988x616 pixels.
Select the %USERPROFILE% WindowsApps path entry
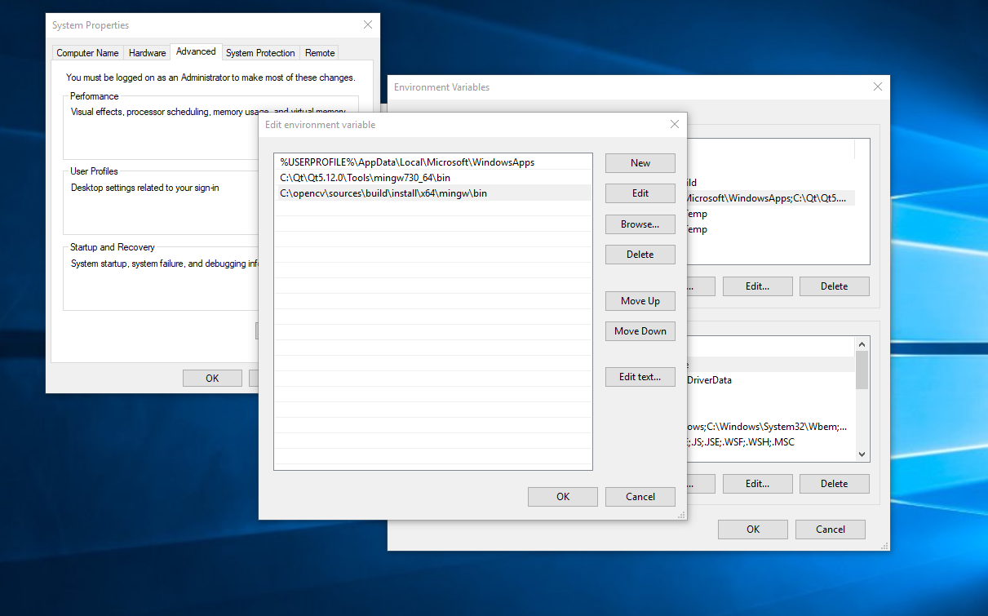[x=407, y=162]
